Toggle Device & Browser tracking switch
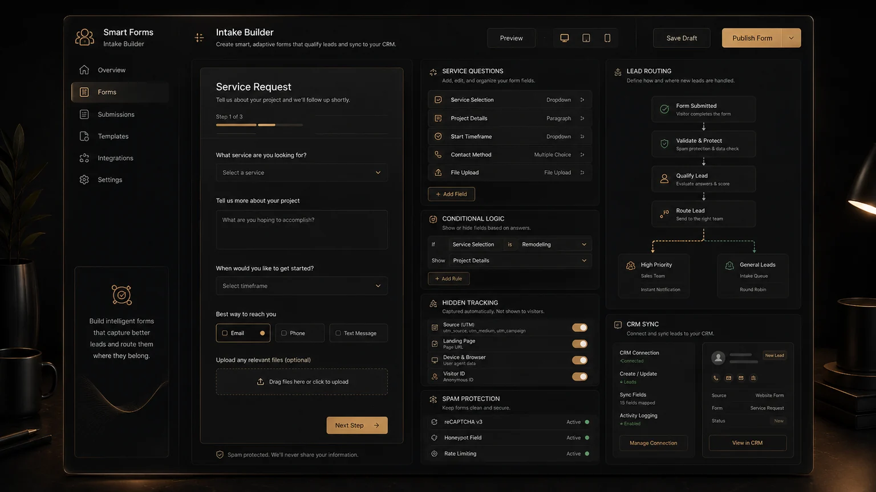Image resolution: width=876 pixels, height=492 pixels. 579,360
